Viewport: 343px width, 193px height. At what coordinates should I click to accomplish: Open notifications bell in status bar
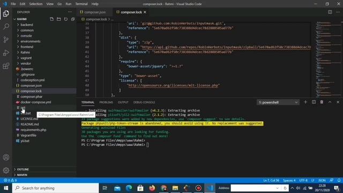pos(339,180)
